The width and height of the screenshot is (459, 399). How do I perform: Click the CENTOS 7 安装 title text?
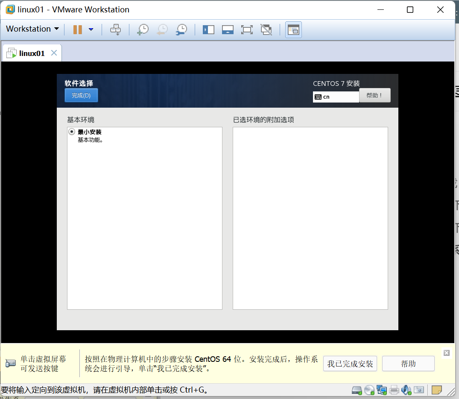point(336,83)
